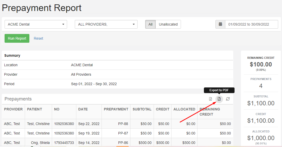Sort by the ALLOCATED column header
The width and height of the screenshot is (282, 147).
coord(184,109)
